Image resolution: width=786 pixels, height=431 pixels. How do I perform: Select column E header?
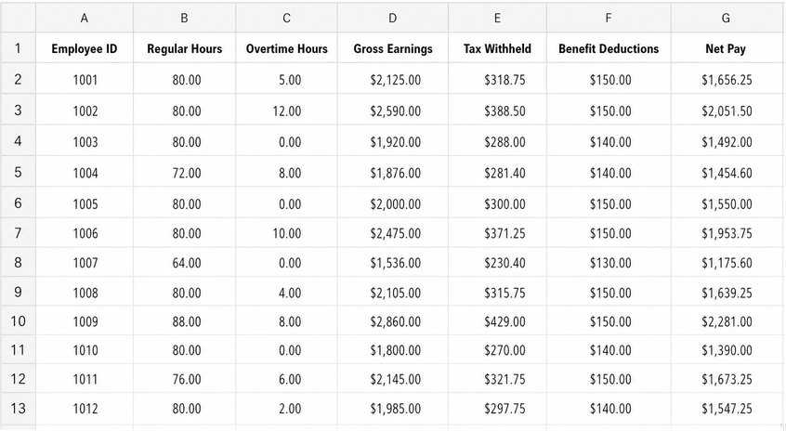coord(497,18)
